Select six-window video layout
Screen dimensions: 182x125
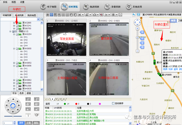click(x=55, y=15)
